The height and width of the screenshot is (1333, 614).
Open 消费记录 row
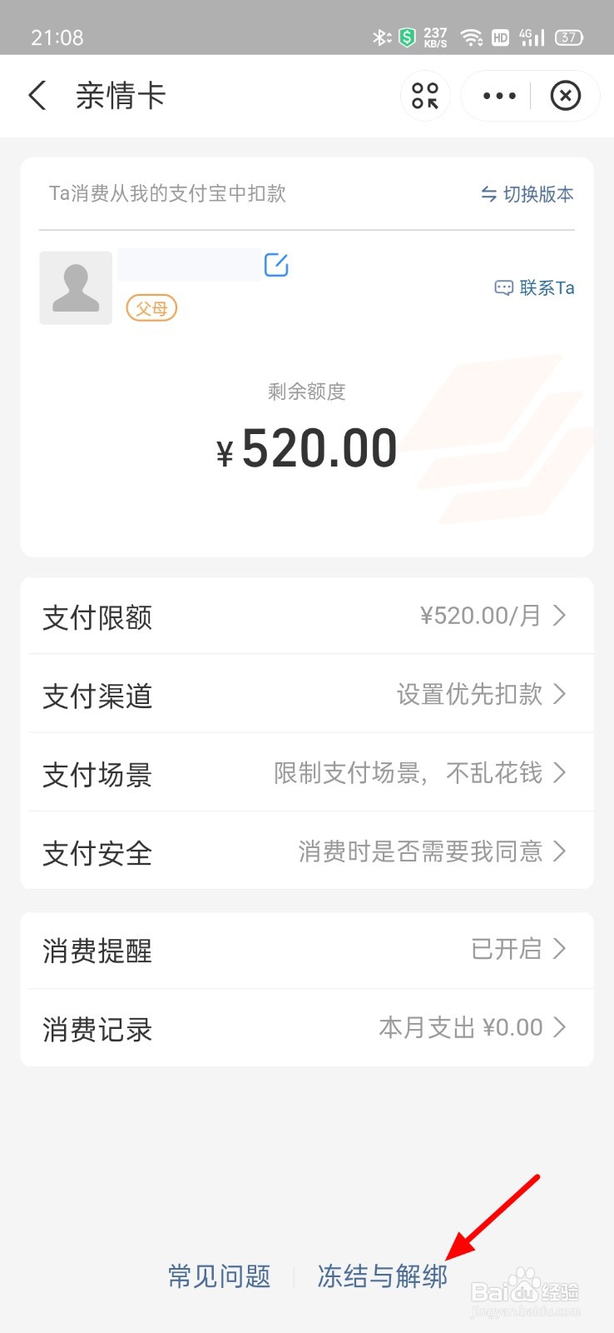(x=307, y=1028)
